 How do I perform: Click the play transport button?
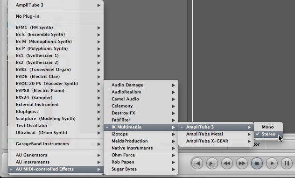[272, 163]
